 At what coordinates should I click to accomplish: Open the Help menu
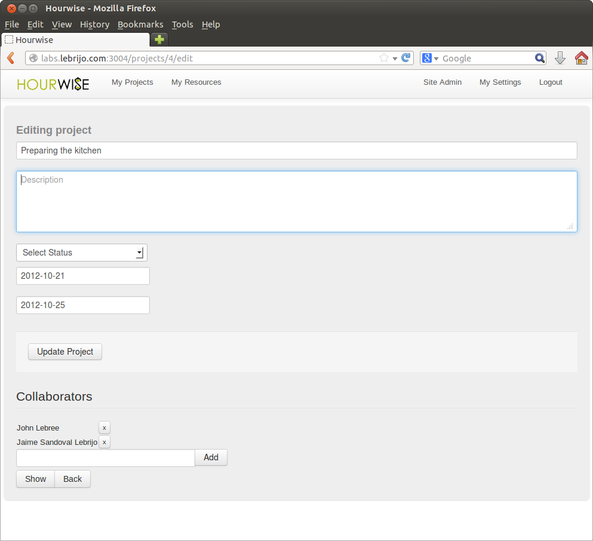click(x=211, y=24)
